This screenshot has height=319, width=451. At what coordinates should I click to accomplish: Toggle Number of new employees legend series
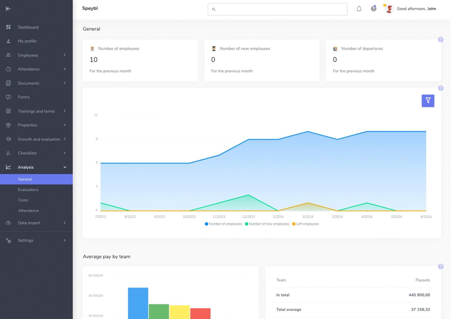(267, 224)
